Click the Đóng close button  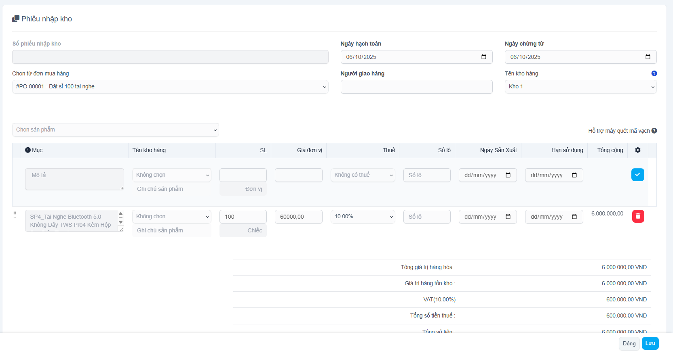(629, 343)
